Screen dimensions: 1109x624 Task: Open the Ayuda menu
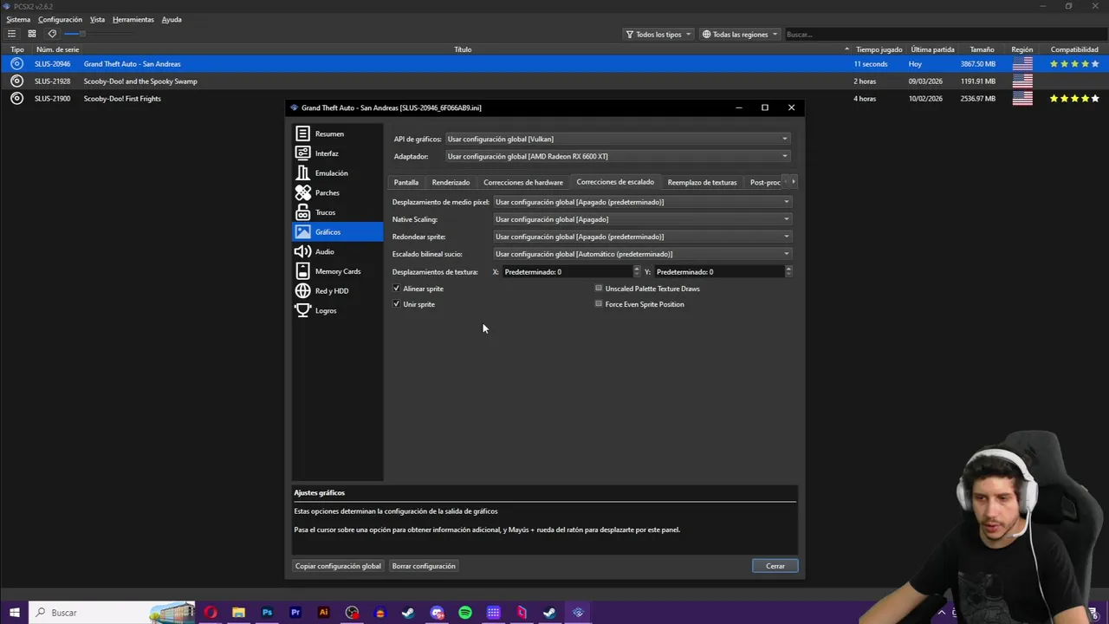coord(172,19)
